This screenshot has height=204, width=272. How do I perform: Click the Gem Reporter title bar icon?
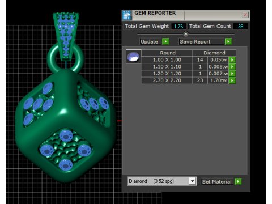pos(126,15)
